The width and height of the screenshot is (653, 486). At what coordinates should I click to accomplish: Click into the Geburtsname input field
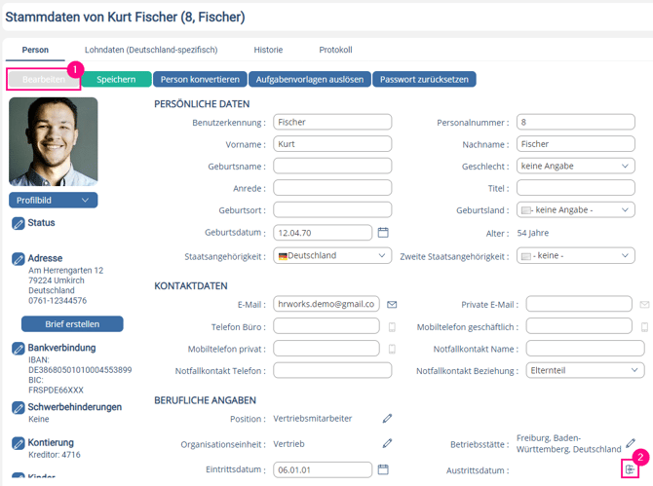tap(331, 167)
